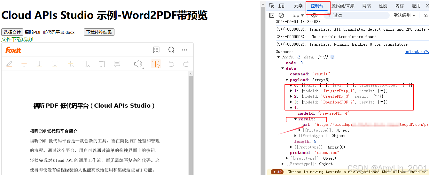The height and width of the screenshot is (175, 429).
Task: Click the 文件下载成功! status text
Action: (17, 39)
